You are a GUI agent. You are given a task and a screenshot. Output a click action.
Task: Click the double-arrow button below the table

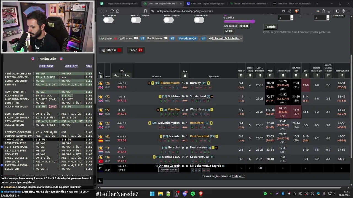pos(100,181)
